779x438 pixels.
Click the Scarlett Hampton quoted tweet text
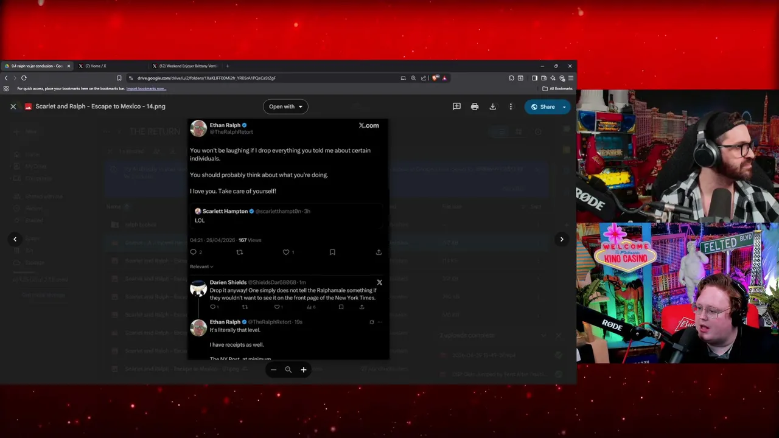(200, 220)
